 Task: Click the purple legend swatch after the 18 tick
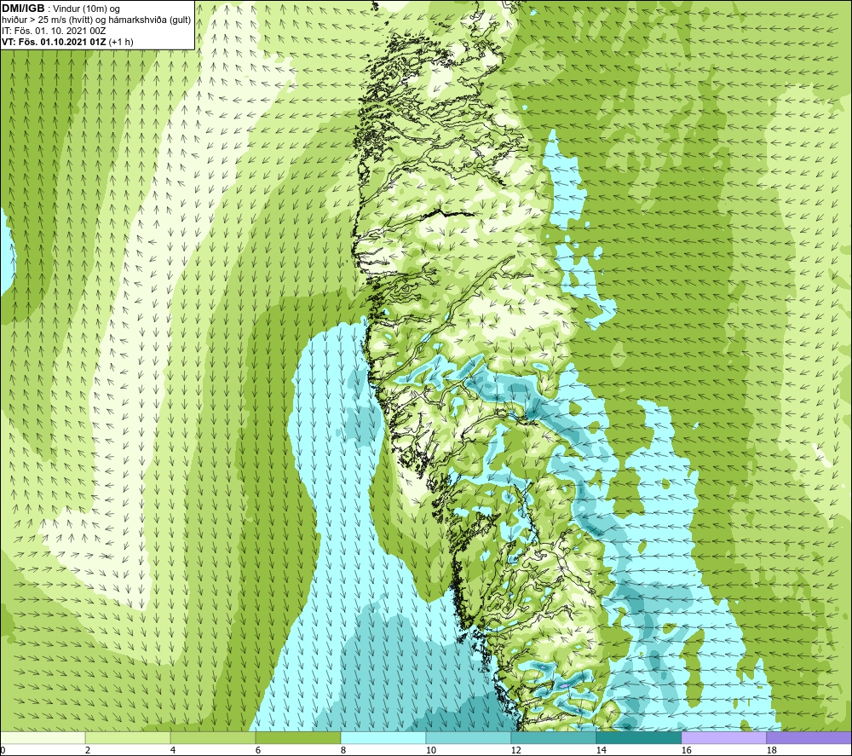point(809,737)
